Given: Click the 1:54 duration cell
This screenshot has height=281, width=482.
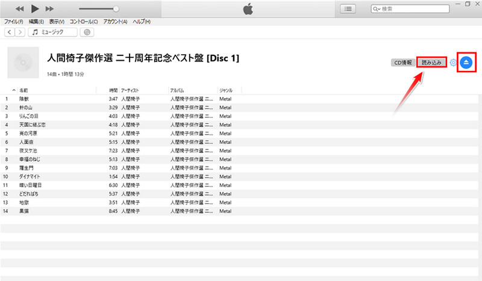Looking at the screenshot, I should click(113, 176).
